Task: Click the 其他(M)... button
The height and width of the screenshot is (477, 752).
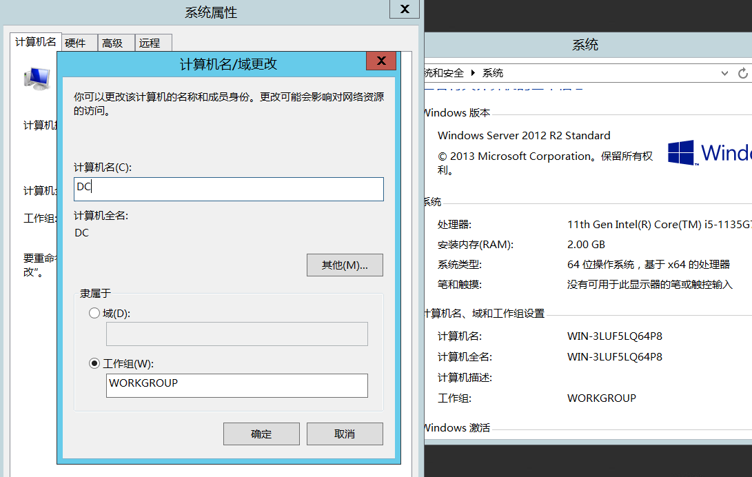Action: click(345, 265)
